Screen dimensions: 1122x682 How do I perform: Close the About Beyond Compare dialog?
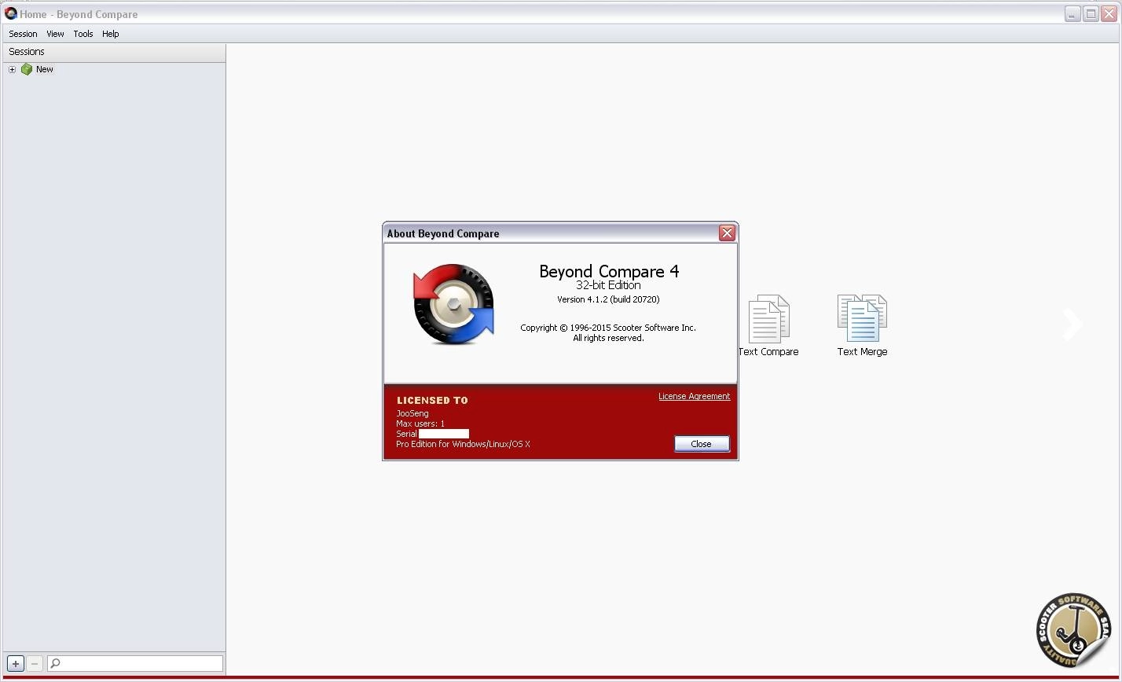(x=727, y=233)
